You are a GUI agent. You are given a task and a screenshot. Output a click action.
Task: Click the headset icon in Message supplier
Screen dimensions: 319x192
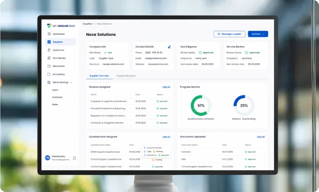pos(219,34)
